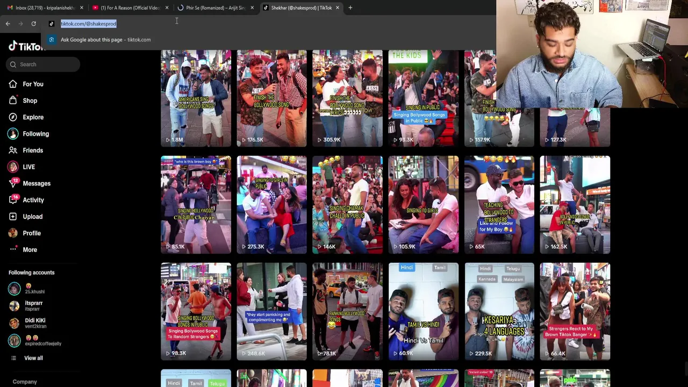This screenshot has height=387, width=688.
Task: Open the video with 162.5K views
Action: 575,205
